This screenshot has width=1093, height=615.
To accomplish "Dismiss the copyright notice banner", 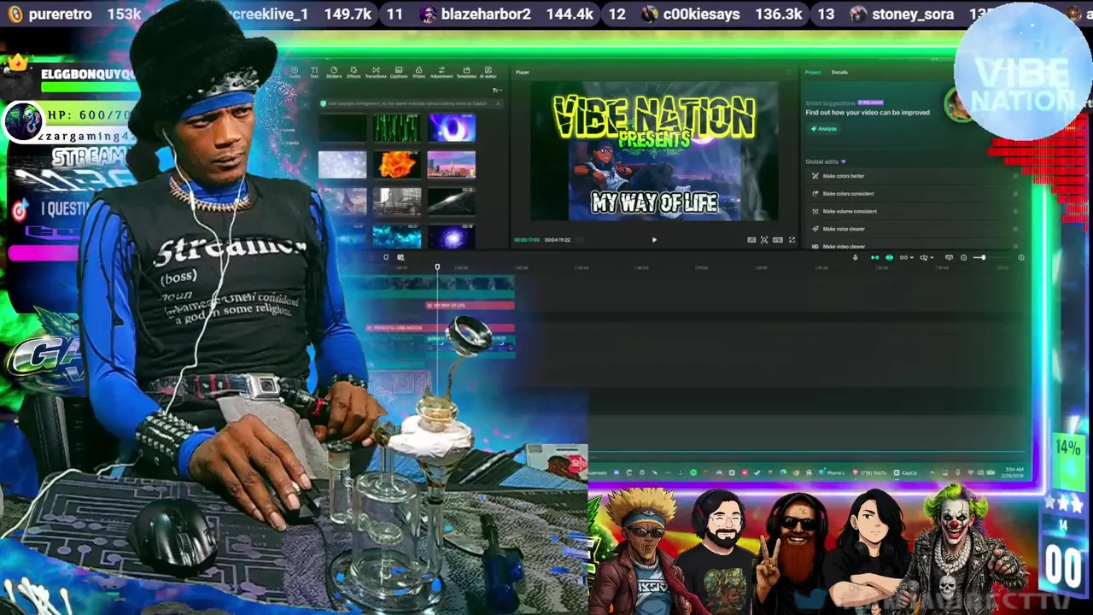I will [498, 103].
